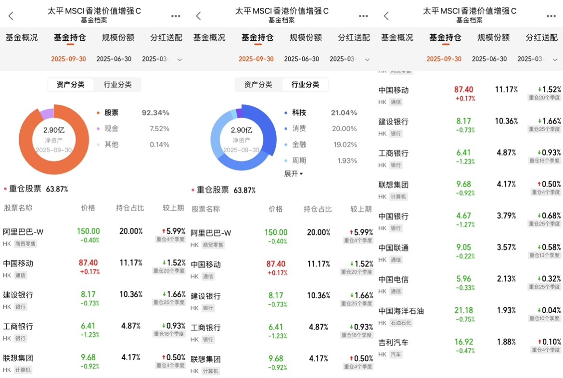The width and height of the screenshot is (563, 378).
Task: Pick date 2025-06-30 on the scrolled holdings screen
Action: [x=489, y=59]
